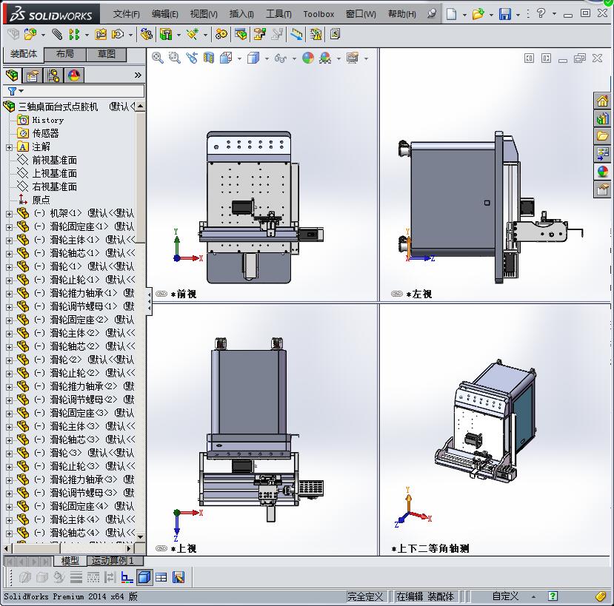Open the PropertyManager tab icon
Image resolution: width=614 pixels, height=606 pixels.
(32, 75)
